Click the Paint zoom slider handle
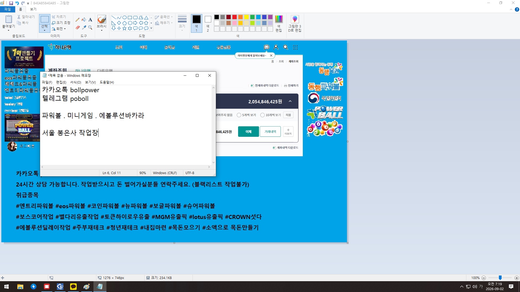This screenshot has height=292, width=520. [500, 278]
